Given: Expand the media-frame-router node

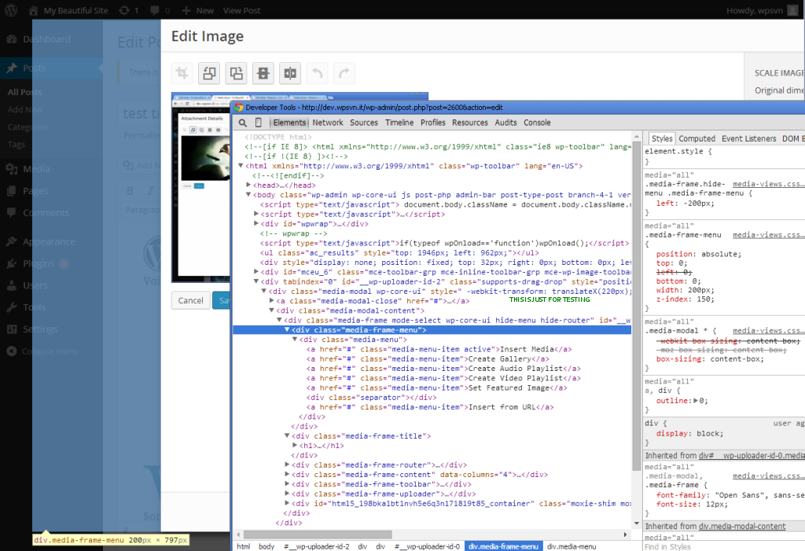Looking at the screenshot, I should 287,465.
